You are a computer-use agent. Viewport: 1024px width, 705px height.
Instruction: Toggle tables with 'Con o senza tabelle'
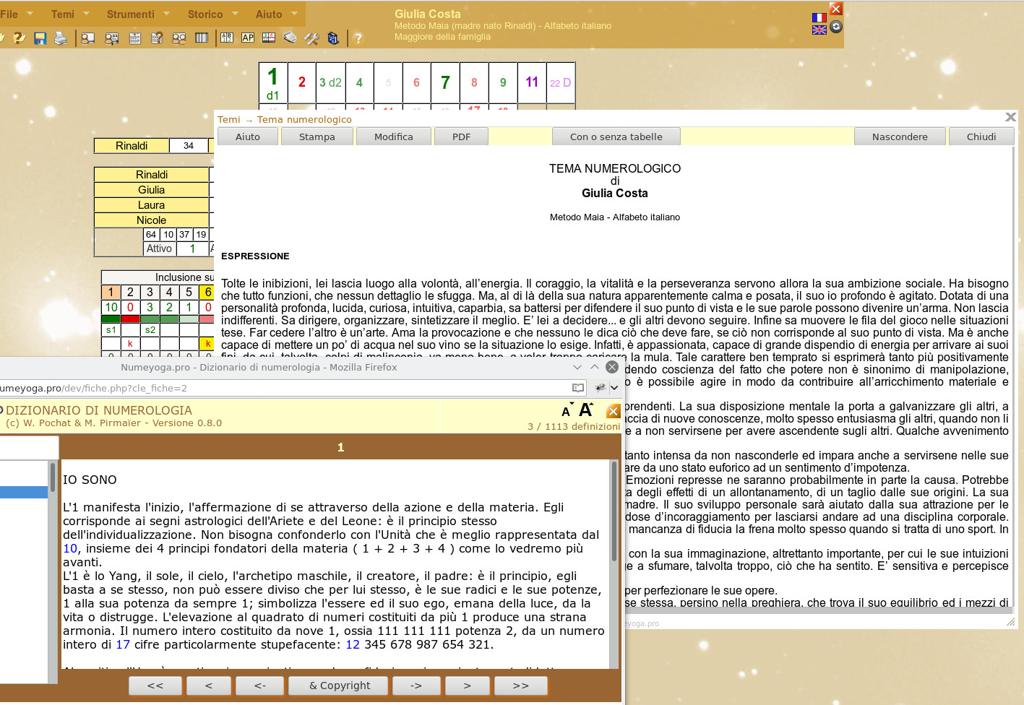(616, 137)
